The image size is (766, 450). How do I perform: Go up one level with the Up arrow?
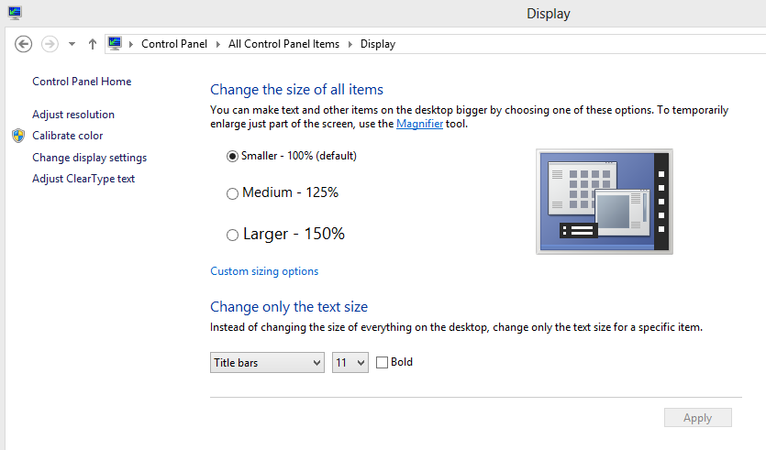[93, 44]
